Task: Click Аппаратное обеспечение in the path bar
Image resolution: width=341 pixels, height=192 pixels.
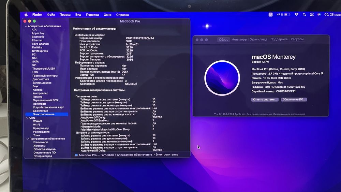Action: (x=134, y=154)
